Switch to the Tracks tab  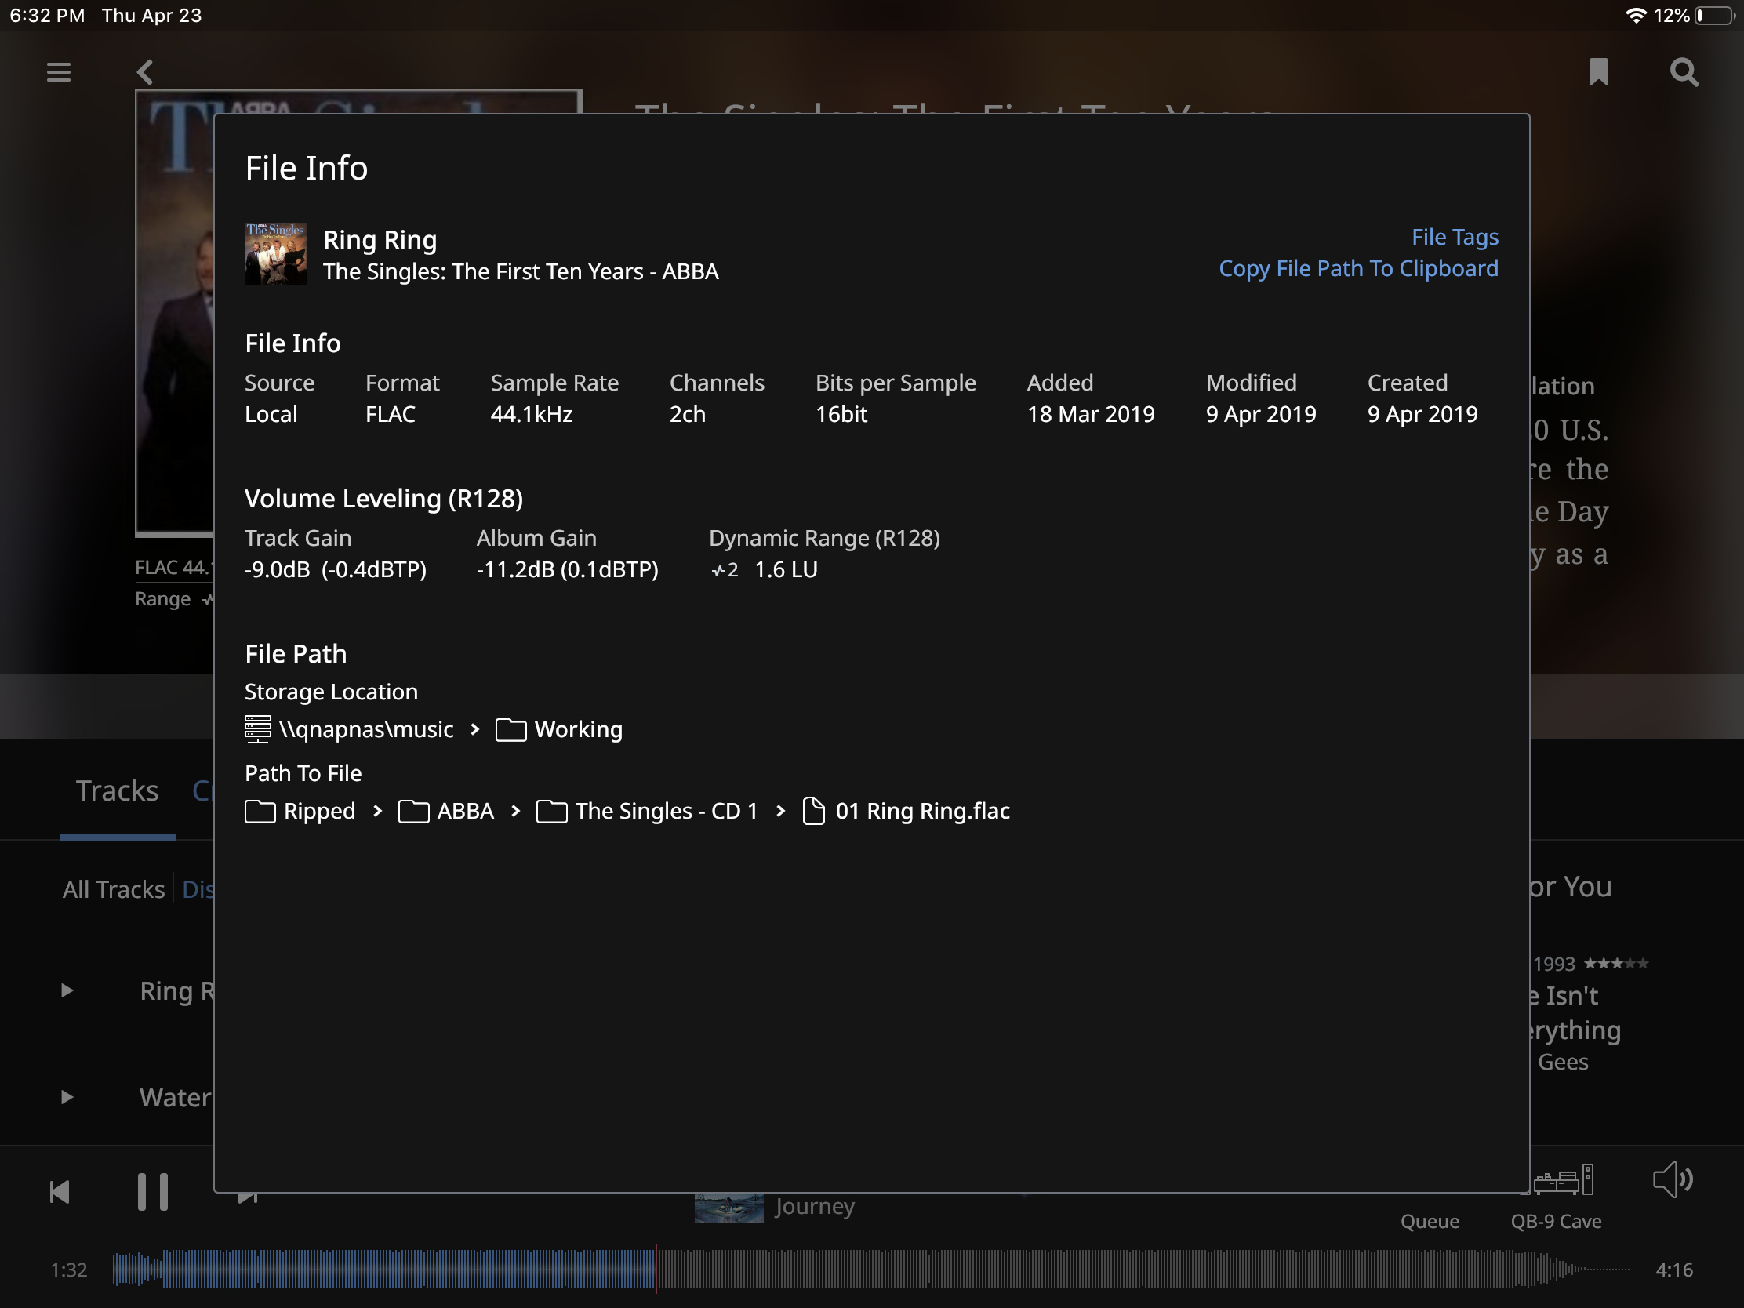click(x=117, y=790)
